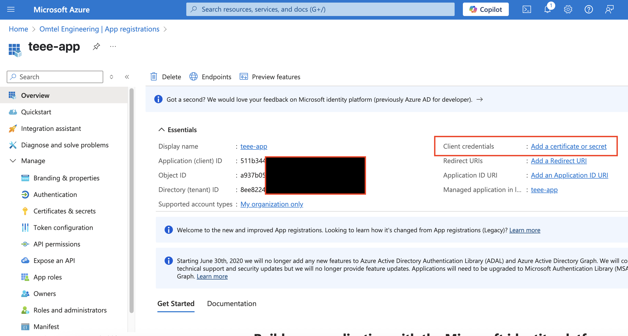Follow the feedback banner arrow
Viewport: 628px width, 336px height.
click(x=480, y=99)
